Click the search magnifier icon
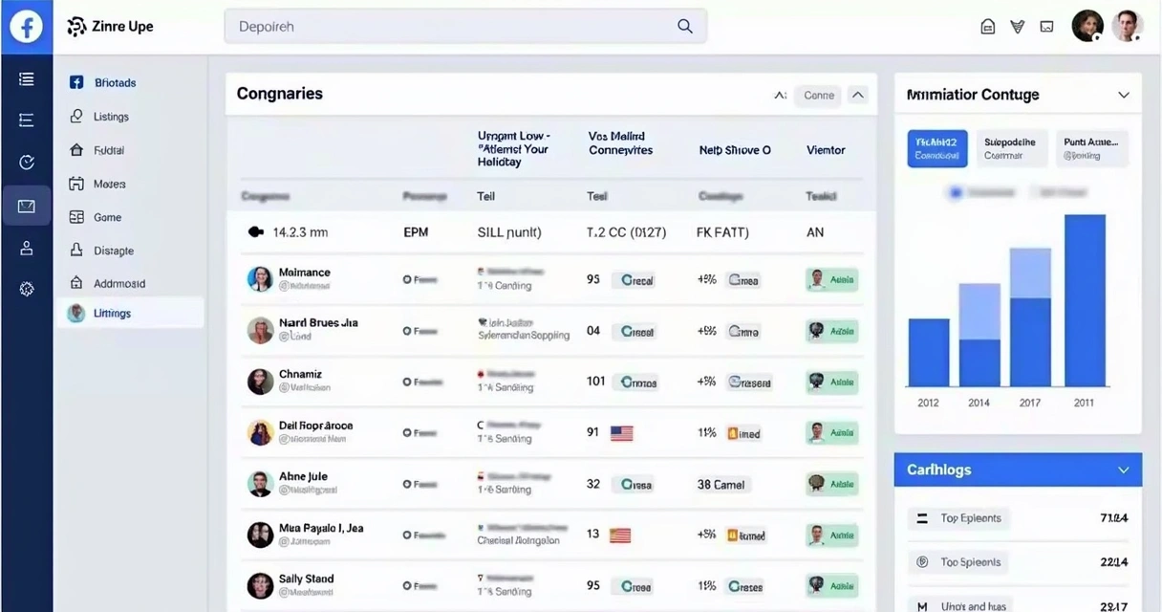This screenshot has height=612, width=1162. pyautogui.click(x=684, y=27)
